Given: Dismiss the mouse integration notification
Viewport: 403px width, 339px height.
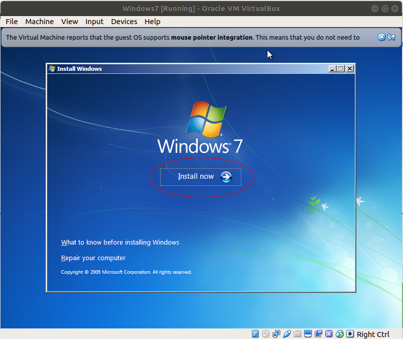Looking at the screenshot, I should click(x=381, y=37).
